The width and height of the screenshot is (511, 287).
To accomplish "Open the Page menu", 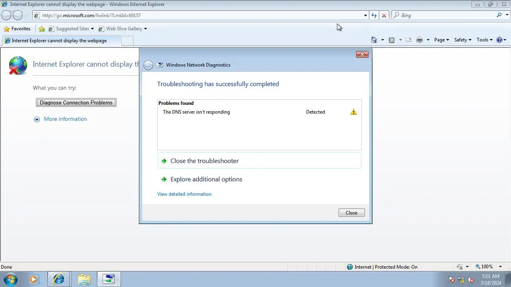I will pos(442,40).
